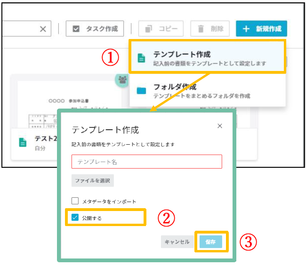Clear the search field with the X icon

click(x=42, y=29)
